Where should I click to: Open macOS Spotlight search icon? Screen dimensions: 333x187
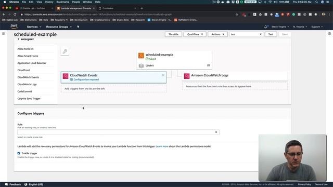tap(317, 2)
